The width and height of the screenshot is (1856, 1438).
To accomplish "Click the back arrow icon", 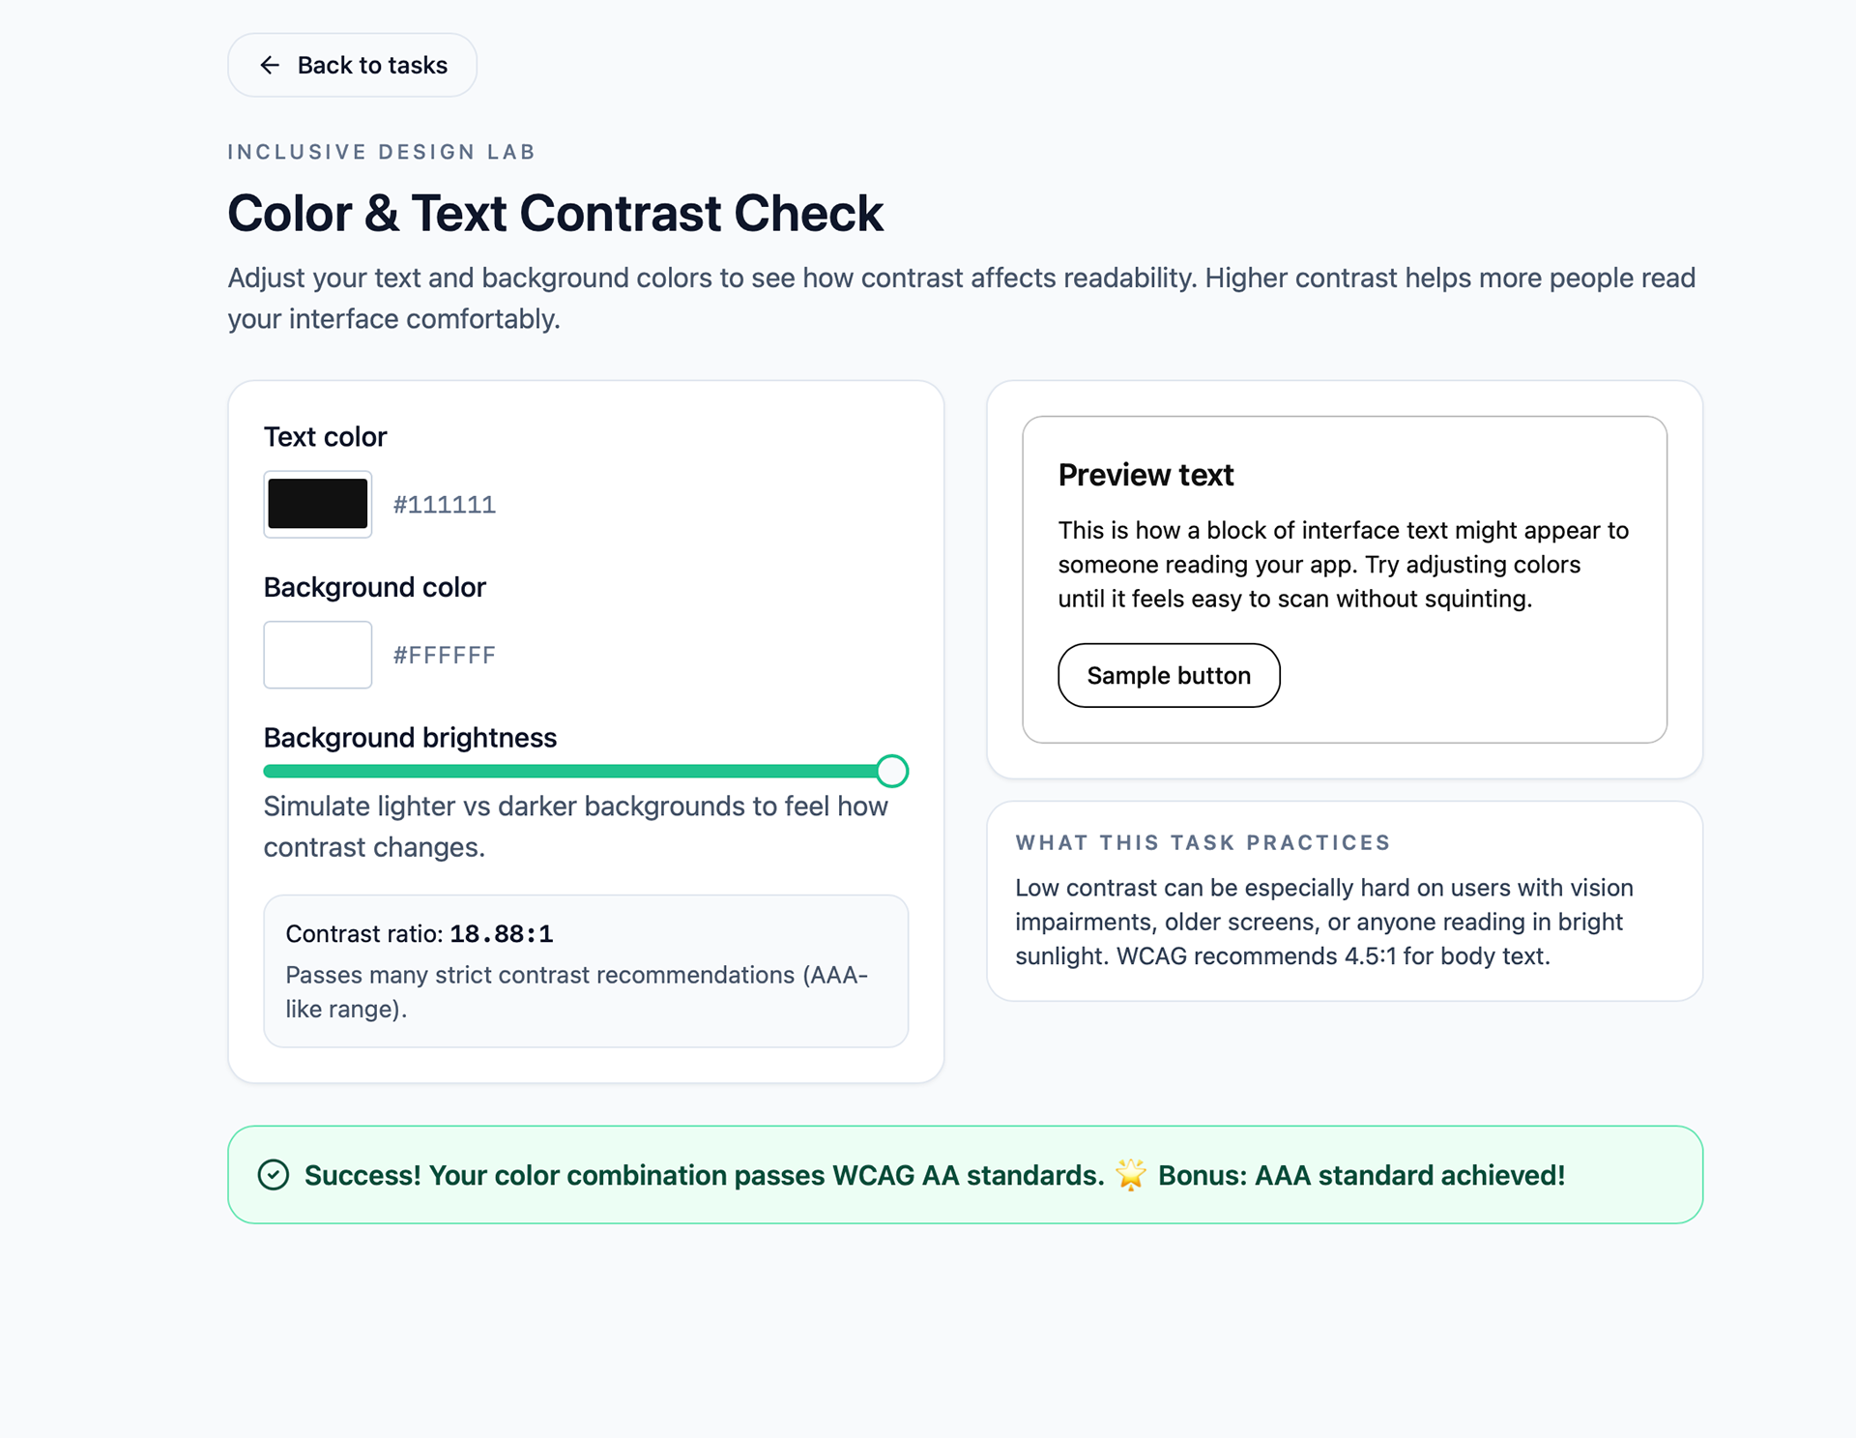I will point(270,65).
